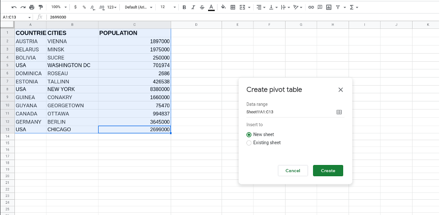The image size is (440, 215).
Task: Select column A header
Action: point(30,25)
